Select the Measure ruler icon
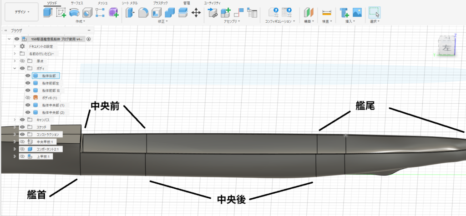Screen dimensions: 466x216 (327, 12)
